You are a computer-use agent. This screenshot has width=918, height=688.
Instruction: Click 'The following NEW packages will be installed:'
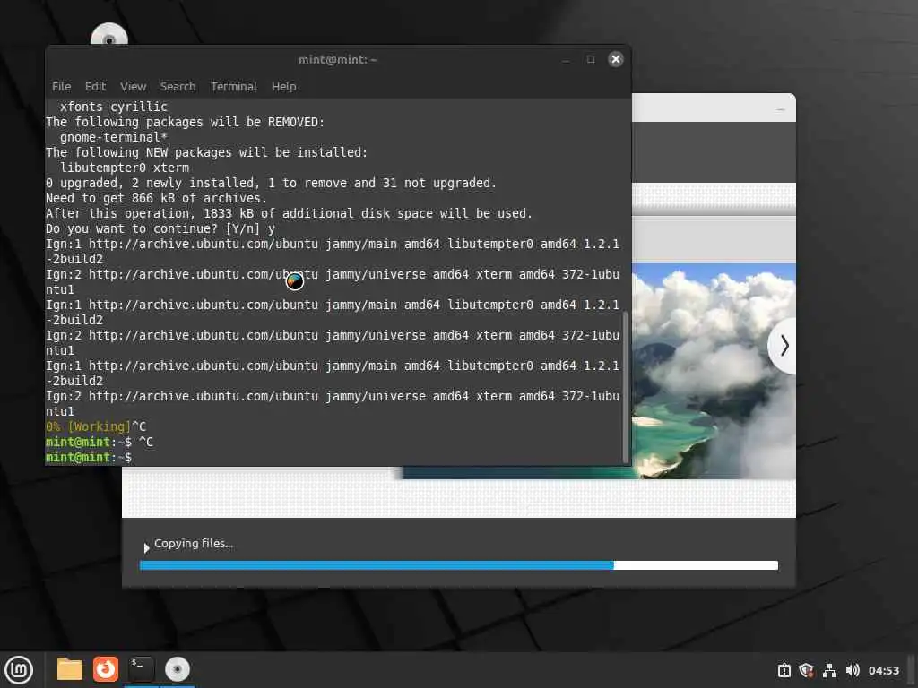pyautogui.click(x=207, y=152)
